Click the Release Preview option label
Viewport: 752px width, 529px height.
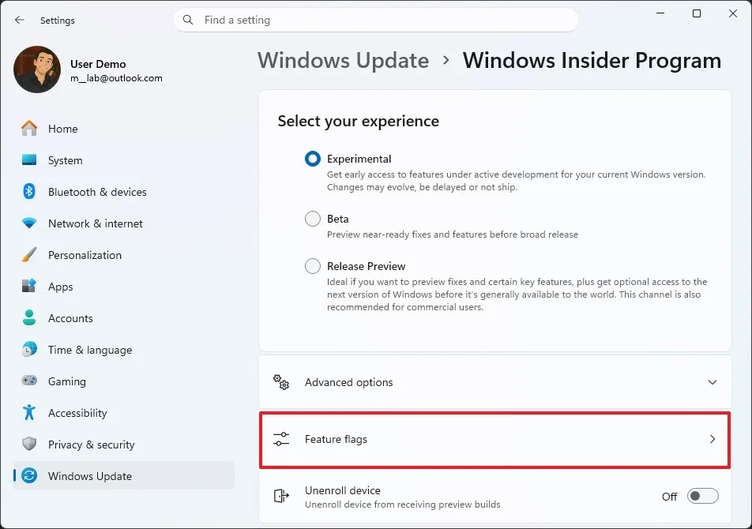click(366, 266)
